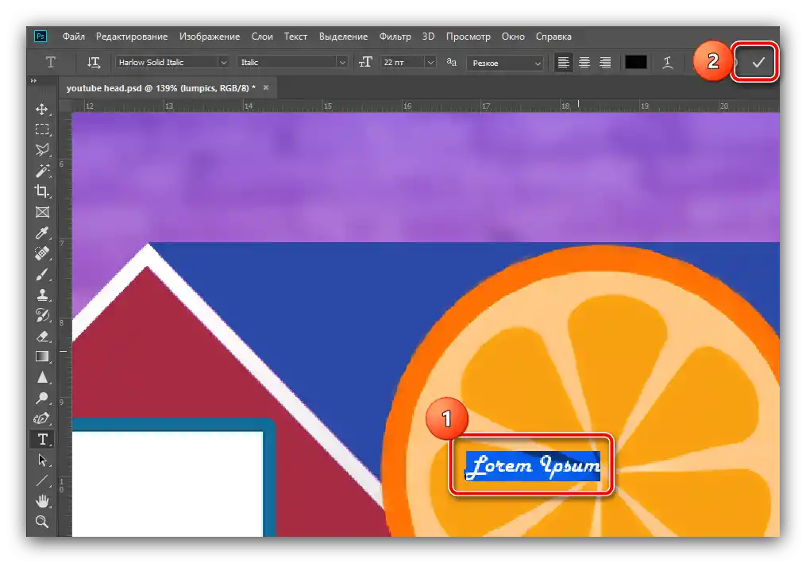Open type tool preset picker

click(50, 62)
